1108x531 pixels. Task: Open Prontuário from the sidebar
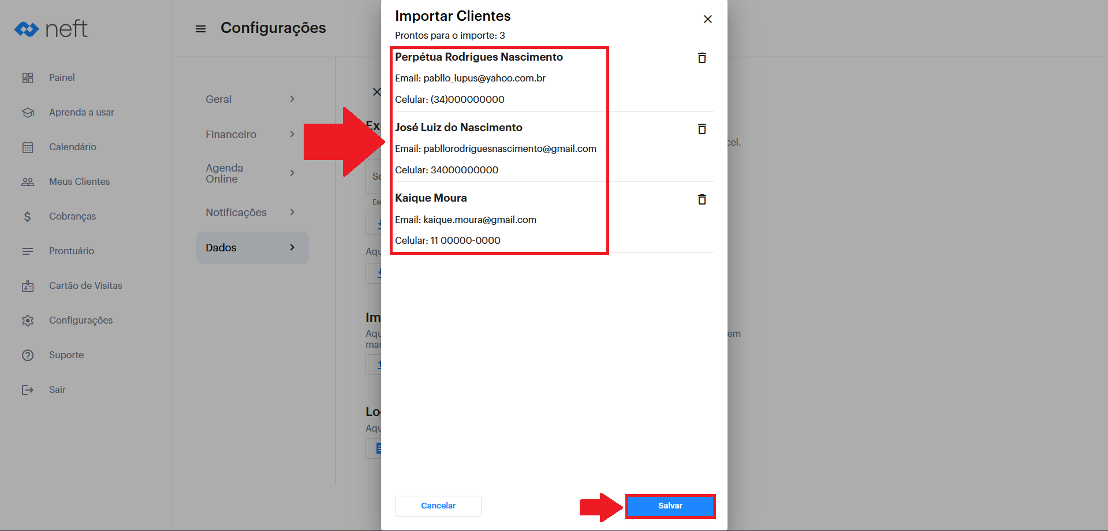pos(71,251)
